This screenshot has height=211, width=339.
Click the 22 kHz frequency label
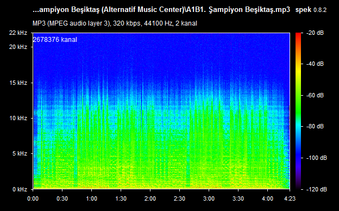tap(18, 33)
